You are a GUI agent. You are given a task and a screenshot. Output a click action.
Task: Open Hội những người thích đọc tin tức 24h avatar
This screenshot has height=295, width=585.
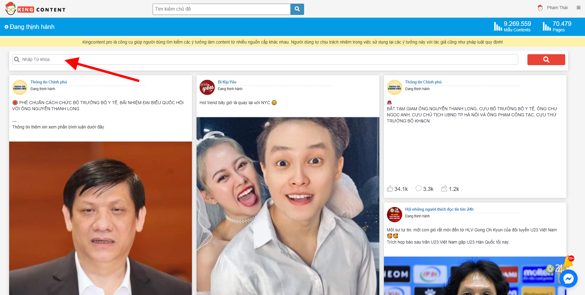click(x=395, y=215)
